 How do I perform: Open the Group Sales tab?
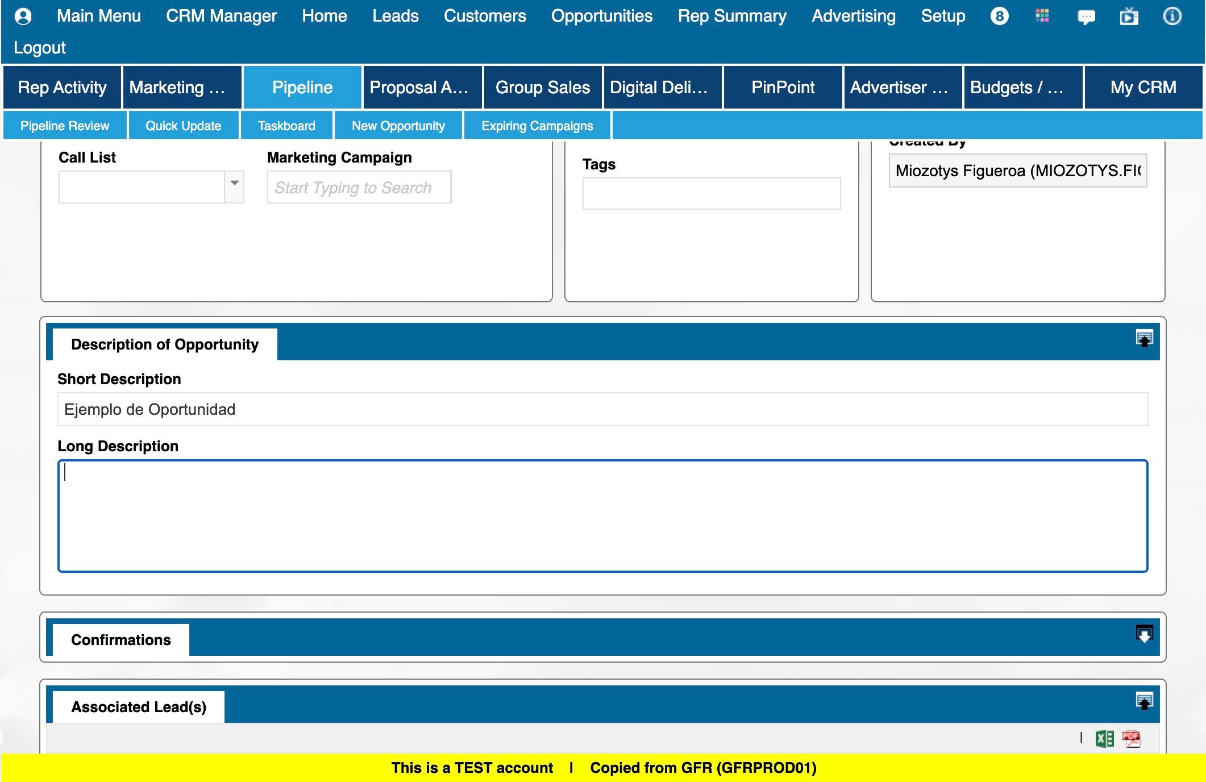[x=542, y=87]
